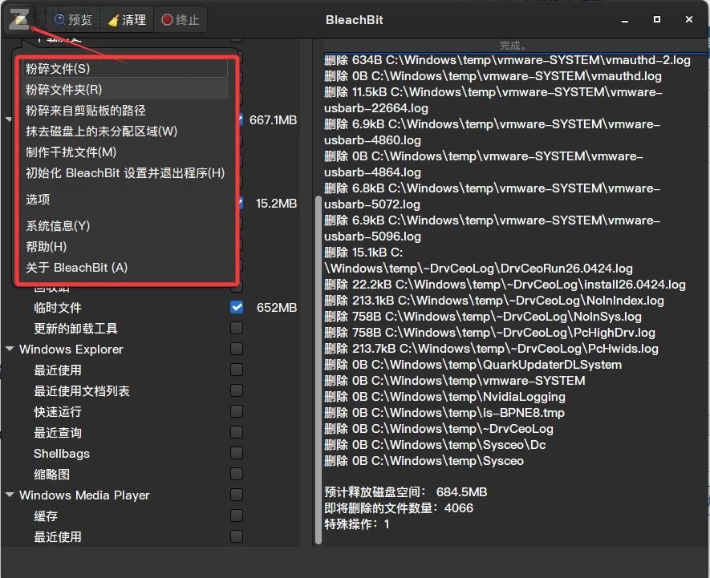The width and height of the screenshot is (710, 578).
Task: Open 帮助(H) menu entry
Action: coord(124,246)
